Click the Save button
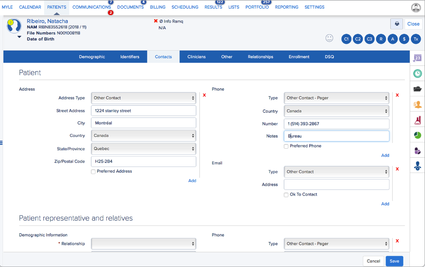425x267 pixels. 394,261
